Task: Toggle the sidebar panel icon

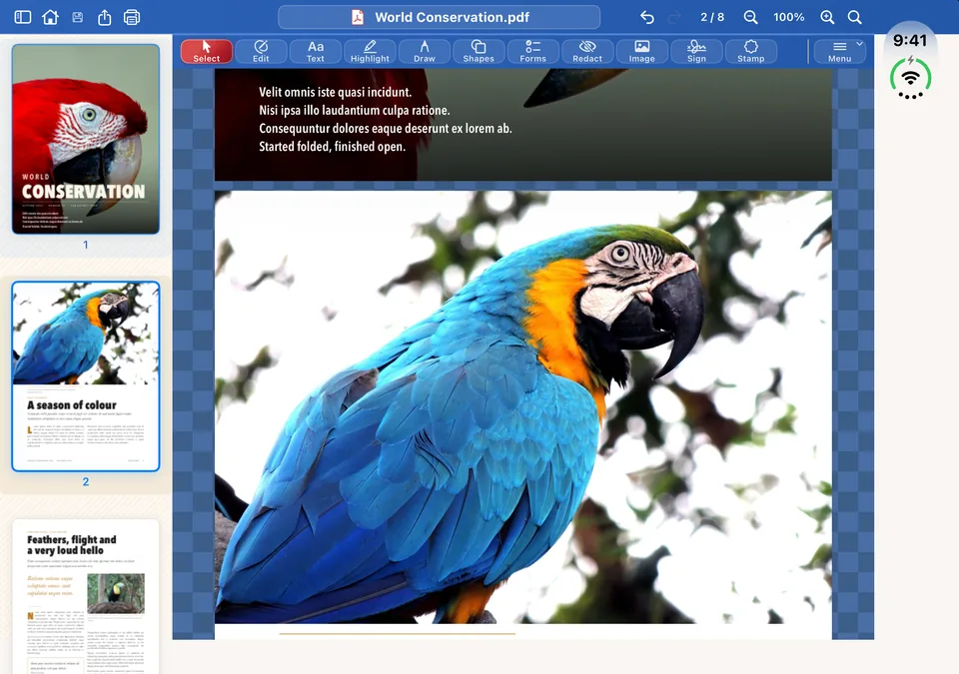Action: [23, 17]
